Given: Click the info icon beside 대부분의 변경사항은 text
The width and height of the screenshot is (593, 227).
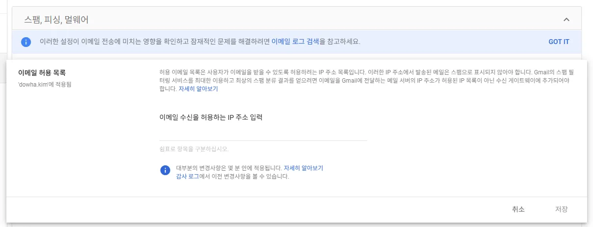Looking at the screenshot, I should pos(165,170).
